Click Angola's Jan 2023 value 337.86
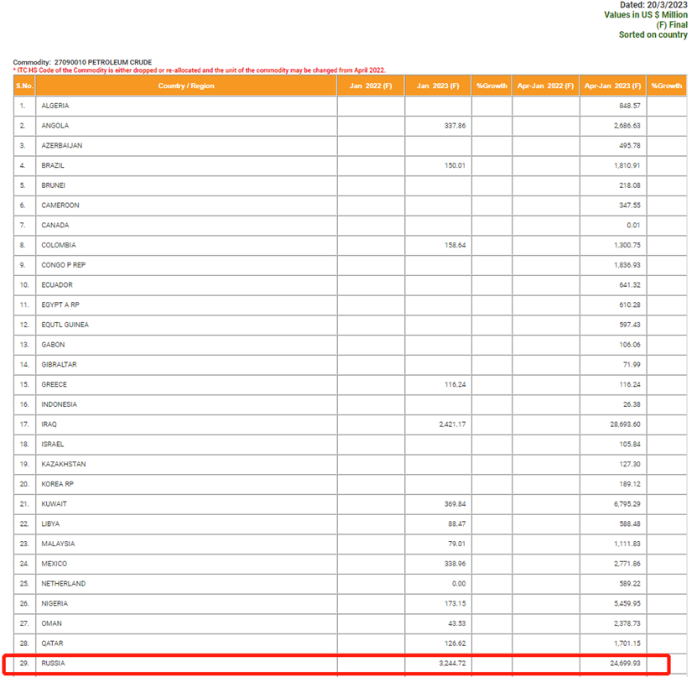Screen dimensions: 697x677 point(452,126)
